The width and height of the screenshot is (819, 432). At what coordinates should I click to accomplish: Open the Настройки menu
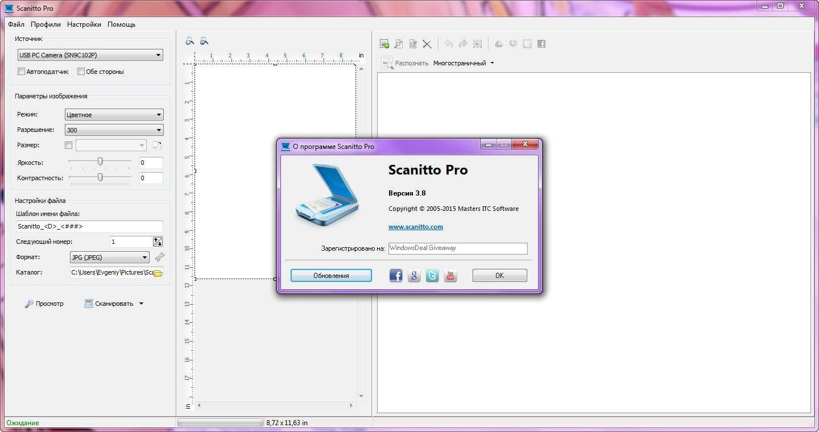coord(84,24)
